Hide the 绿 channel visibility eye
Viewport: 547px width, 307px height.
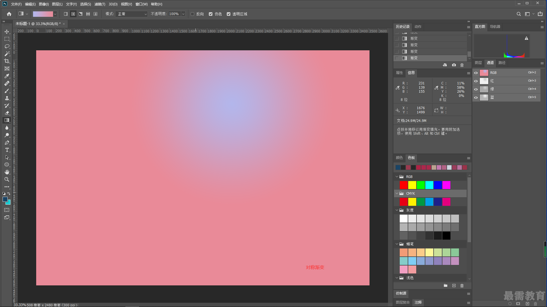(x=476, y=89)
